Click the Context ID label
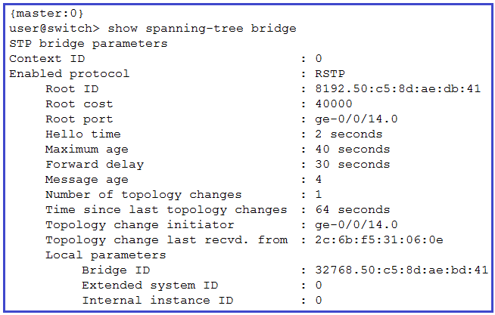Viewport: 495px width, 315px height. pos(47,58)
